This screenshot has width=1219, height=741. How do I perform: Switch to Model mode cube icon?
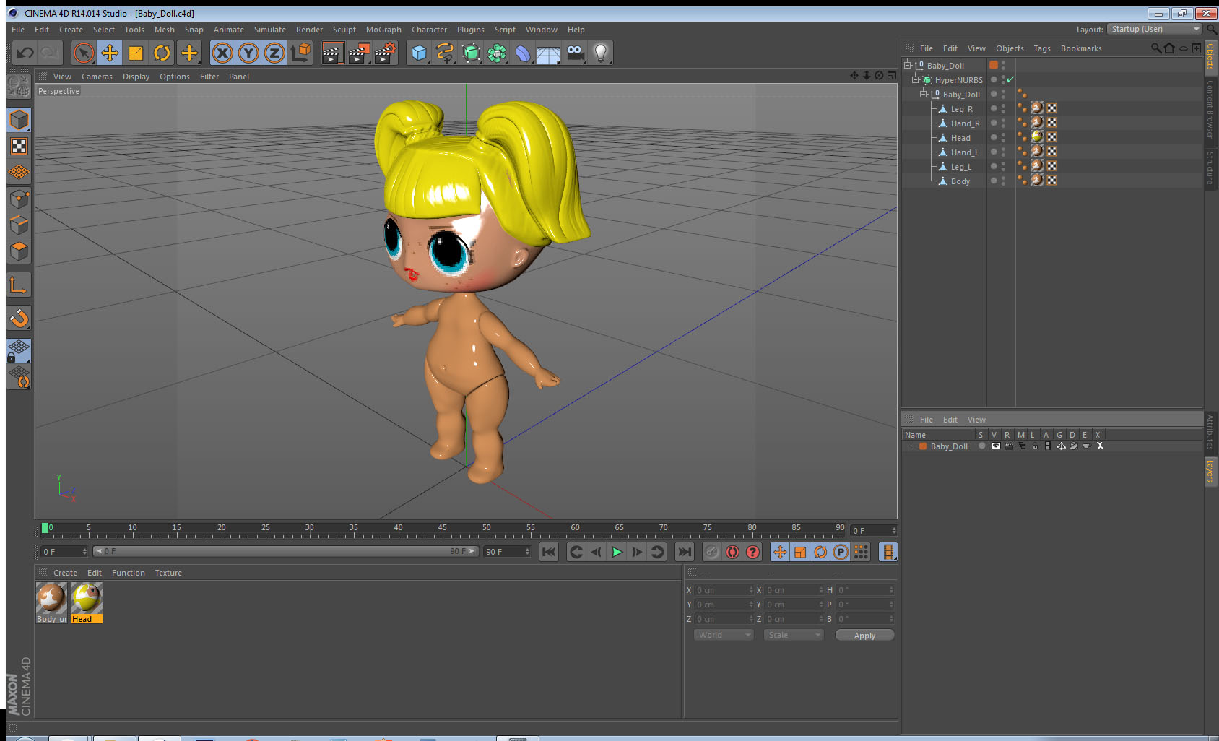click(19, 120)
